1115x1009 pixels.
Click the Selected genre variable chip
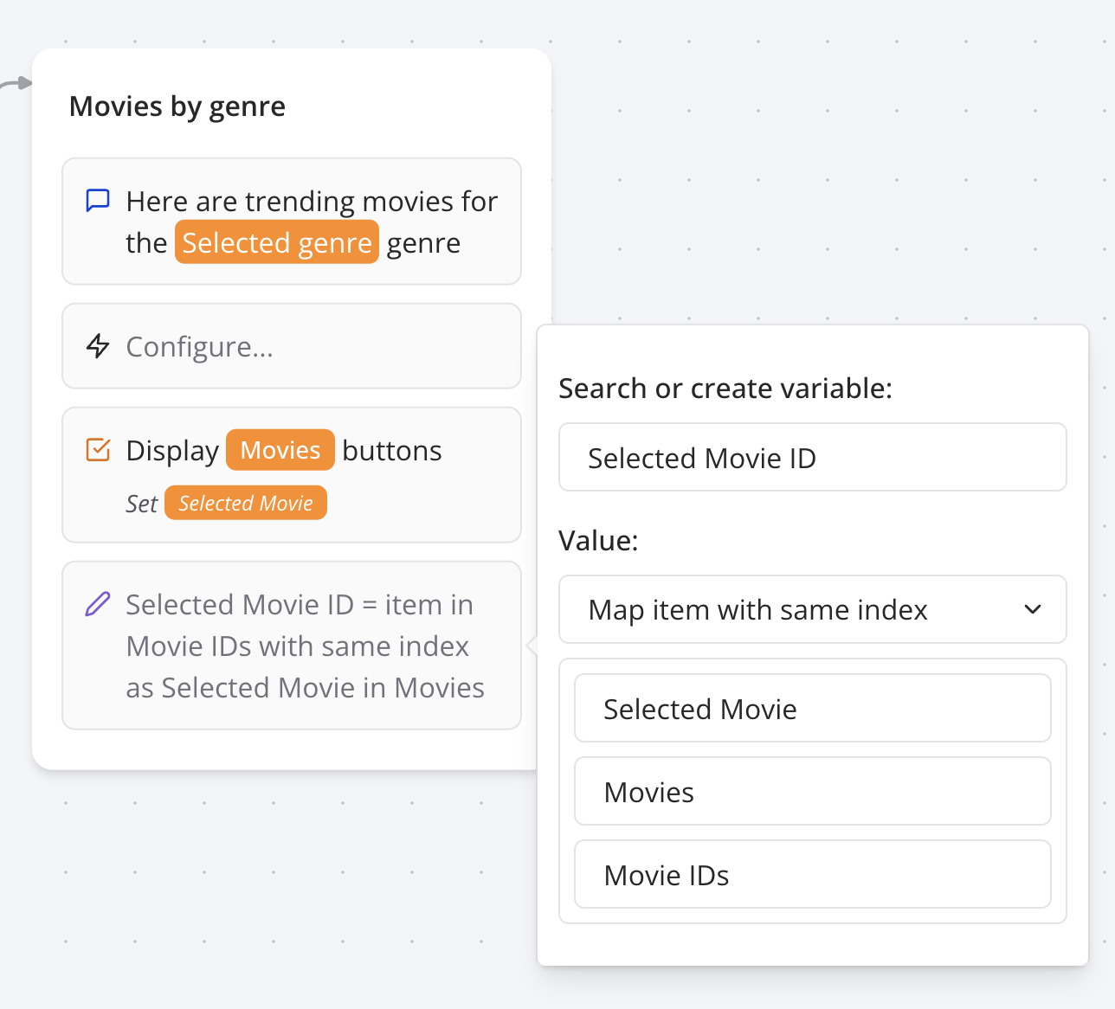[276, 242]
